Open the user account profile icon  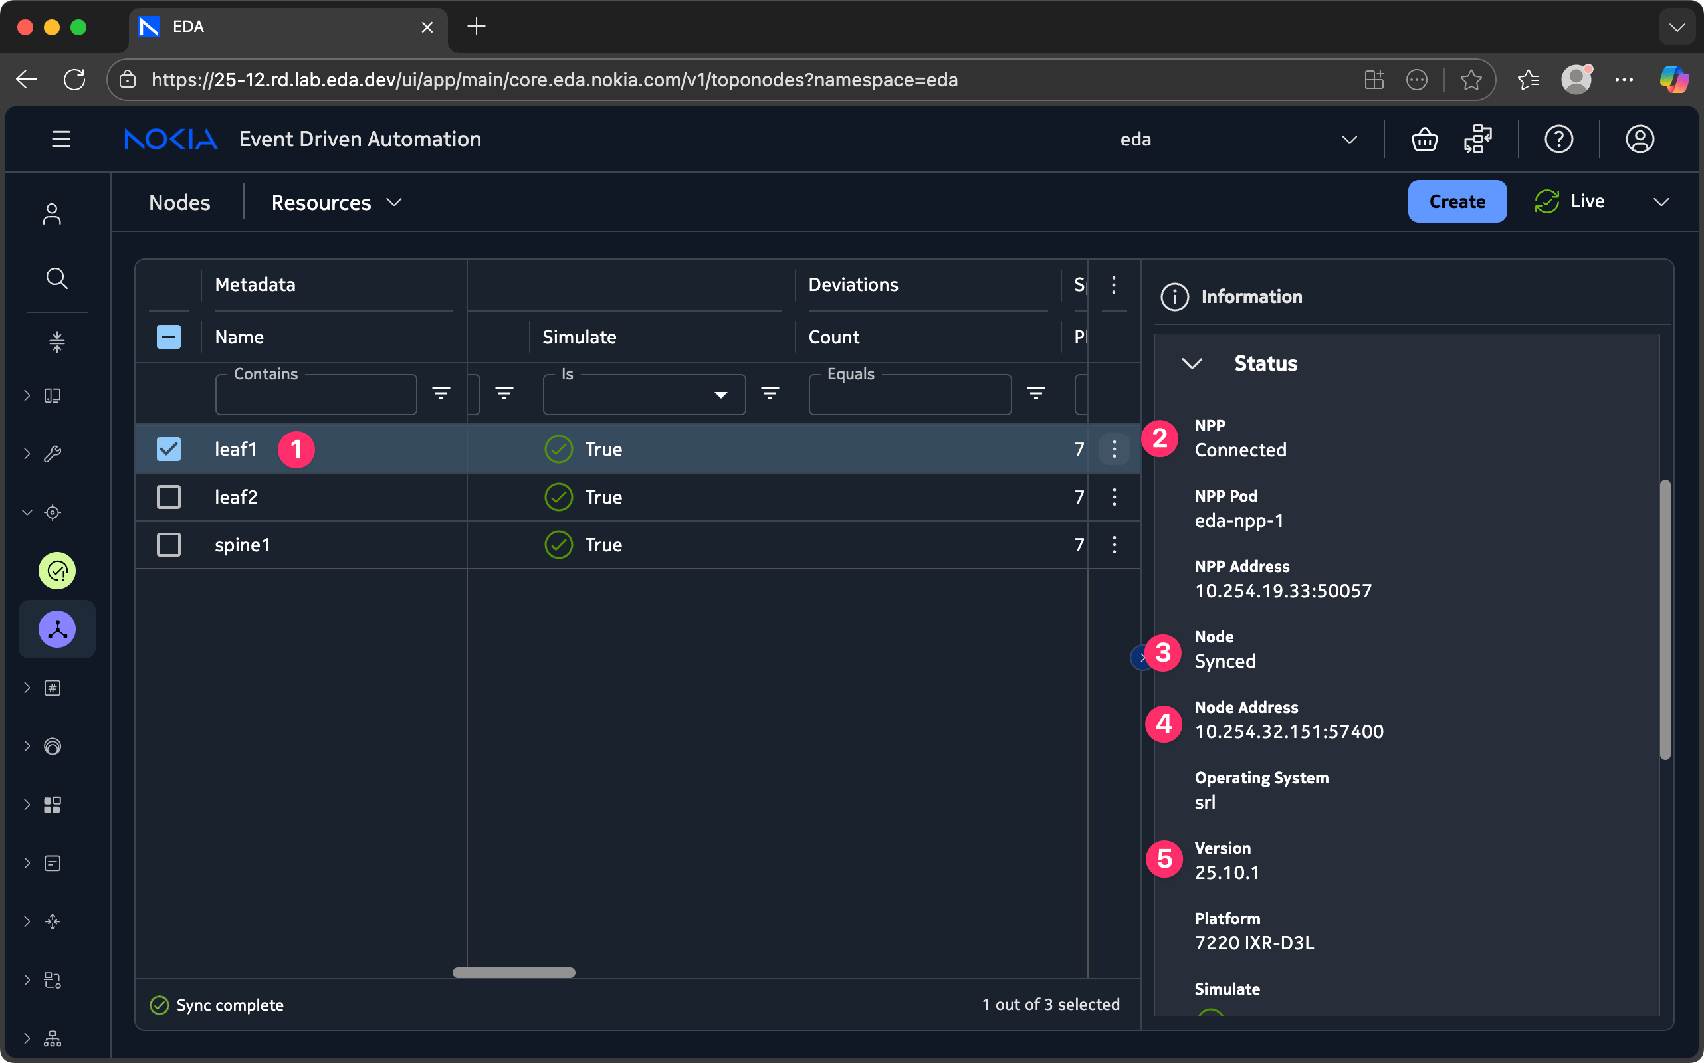(1640, 140)
